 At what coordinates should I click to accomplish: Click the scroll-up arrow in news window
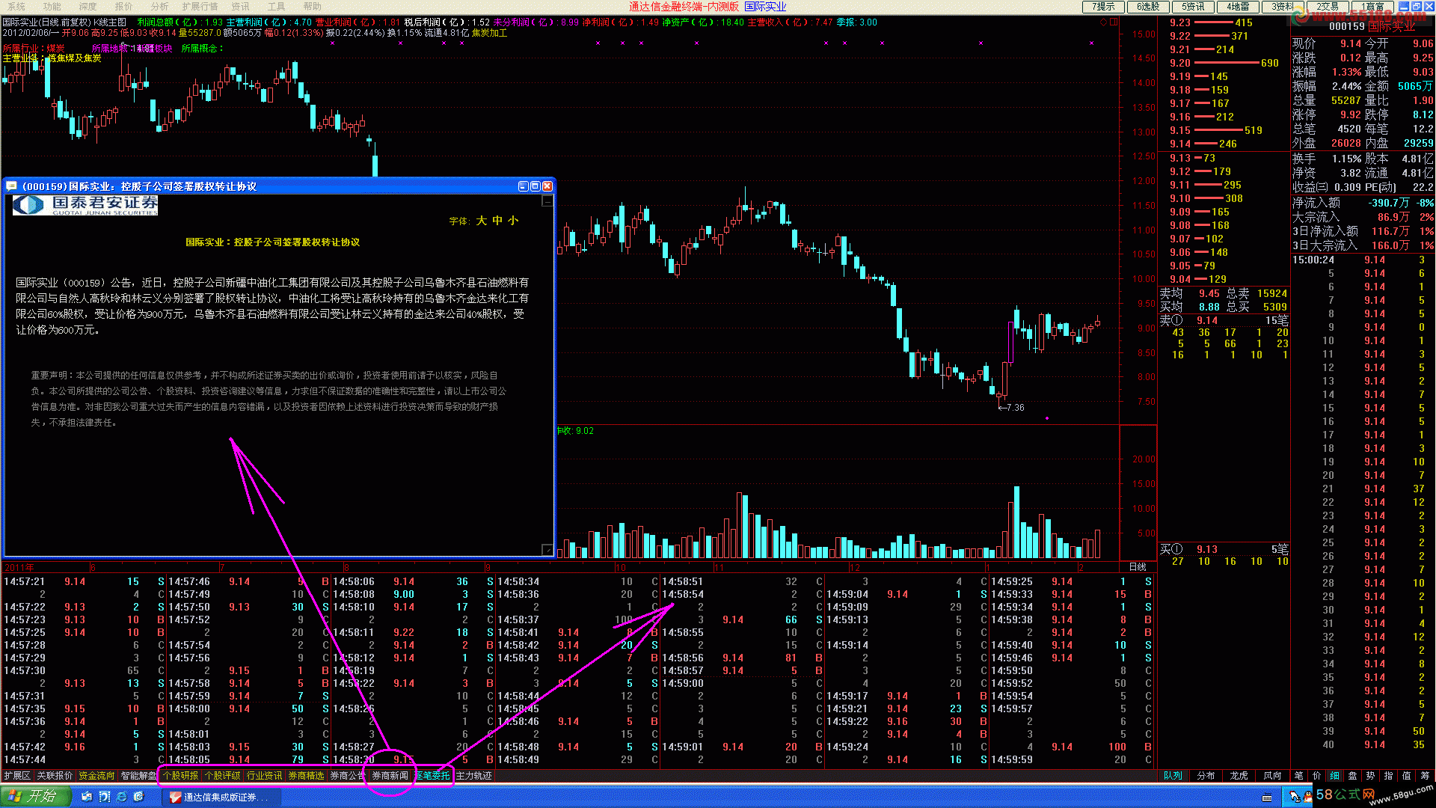[x=547, y=201]
